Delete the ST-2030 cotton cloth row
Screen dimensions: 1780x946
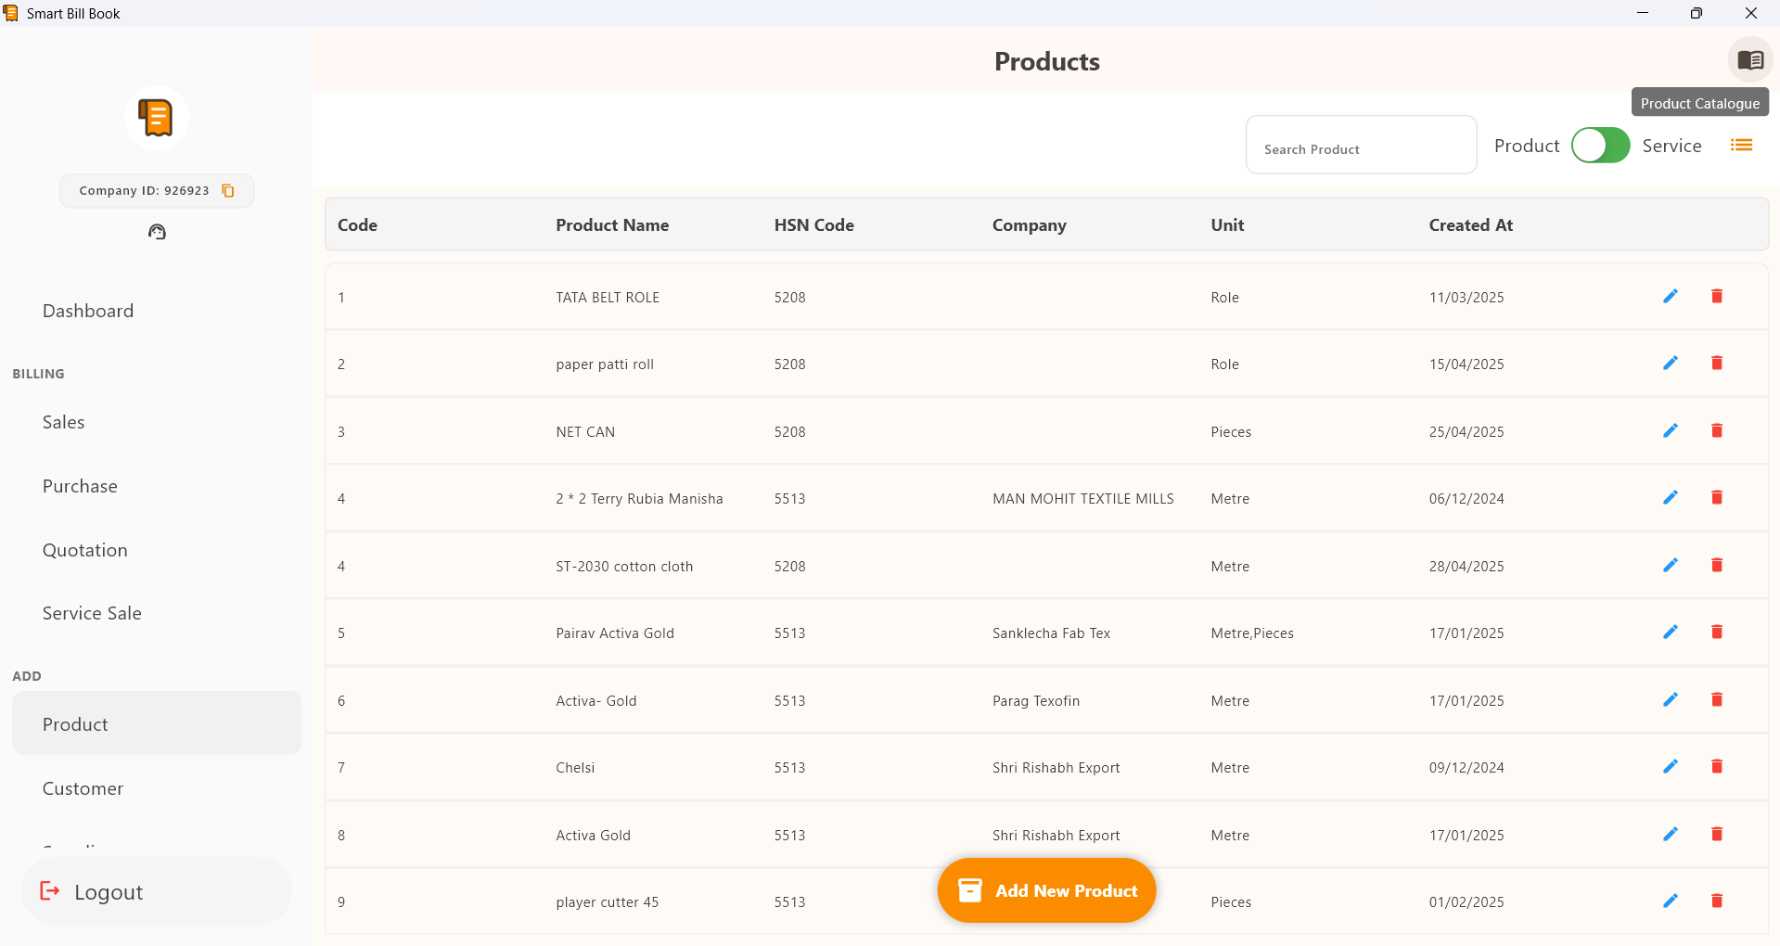pos(1716,566)
